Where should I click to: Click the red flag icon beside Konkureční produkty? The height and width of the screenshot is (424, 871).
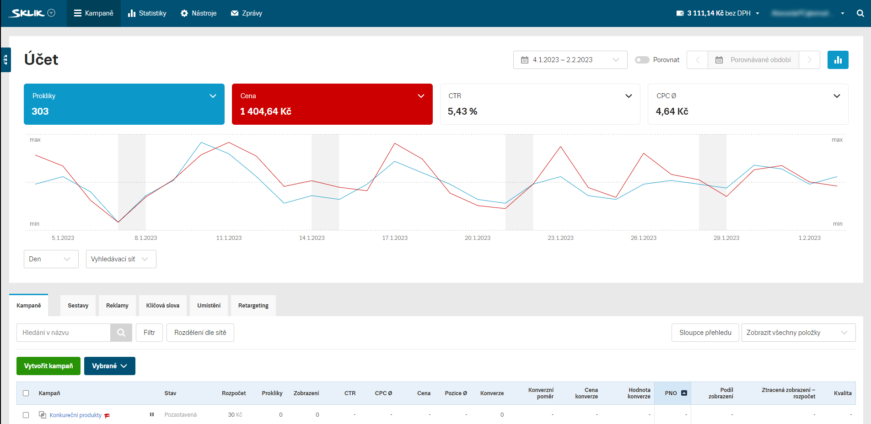click(107, 416)
